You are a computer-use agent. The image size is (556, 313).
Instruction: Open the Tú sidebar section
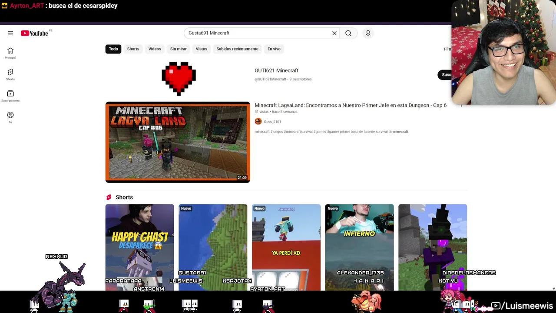coord(10,117)
